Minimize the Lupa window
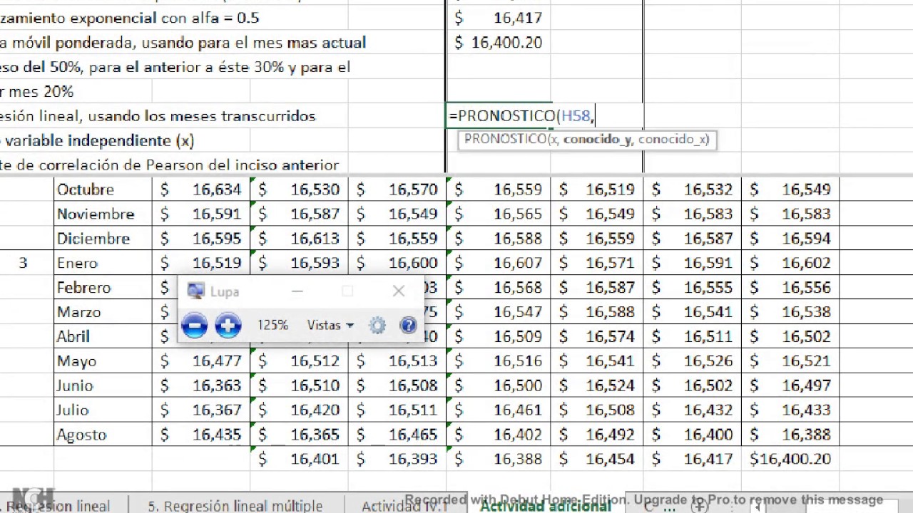This screenshot has height=513, width=913. 297,291
